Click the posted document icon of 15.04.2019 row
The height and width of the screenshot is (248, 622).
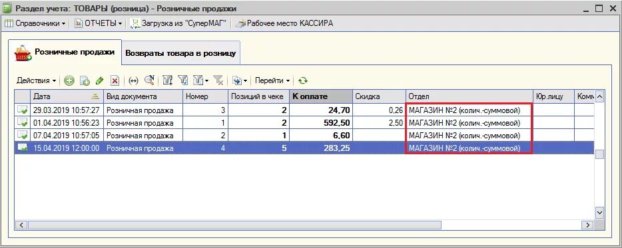[x=22, y=148]
